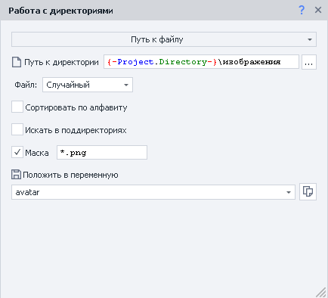The width and height of the screenshot is (328, 298).
Task: Close the Работа с директориями dialog
Action: pyautogui.click(x=318, y=10)
